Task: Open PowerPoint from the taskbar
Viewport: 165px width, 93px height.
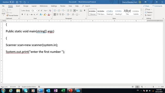Action: [70, 91]
